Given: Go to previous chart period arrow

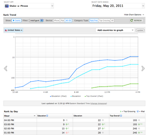Looking at the screenshot, I should (x=6, y=68).
